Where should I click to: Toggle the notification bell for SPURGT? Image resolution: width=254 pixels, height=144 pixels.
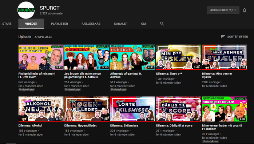click(244, 10)
